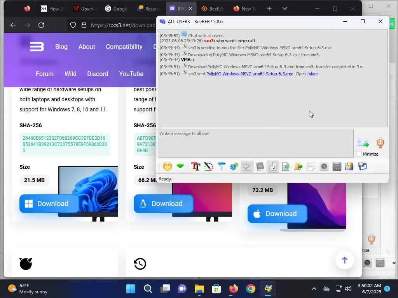Open the Wiki link

(70, 74)
